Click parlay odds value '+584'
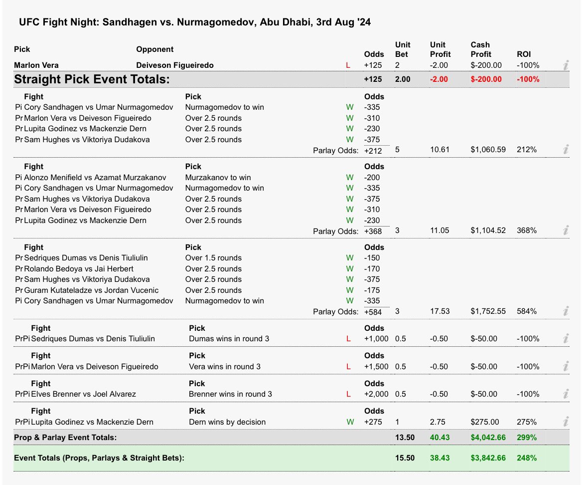This screenshot has width=583, height=485. [373, 312]
